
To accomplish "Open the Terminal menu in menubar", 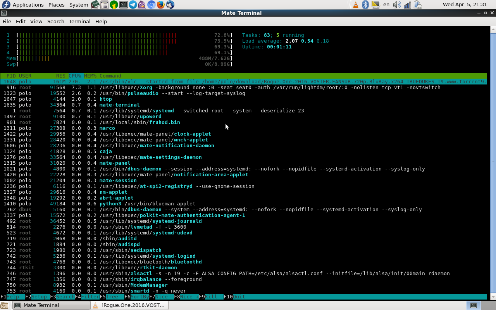I will point(79,21).
